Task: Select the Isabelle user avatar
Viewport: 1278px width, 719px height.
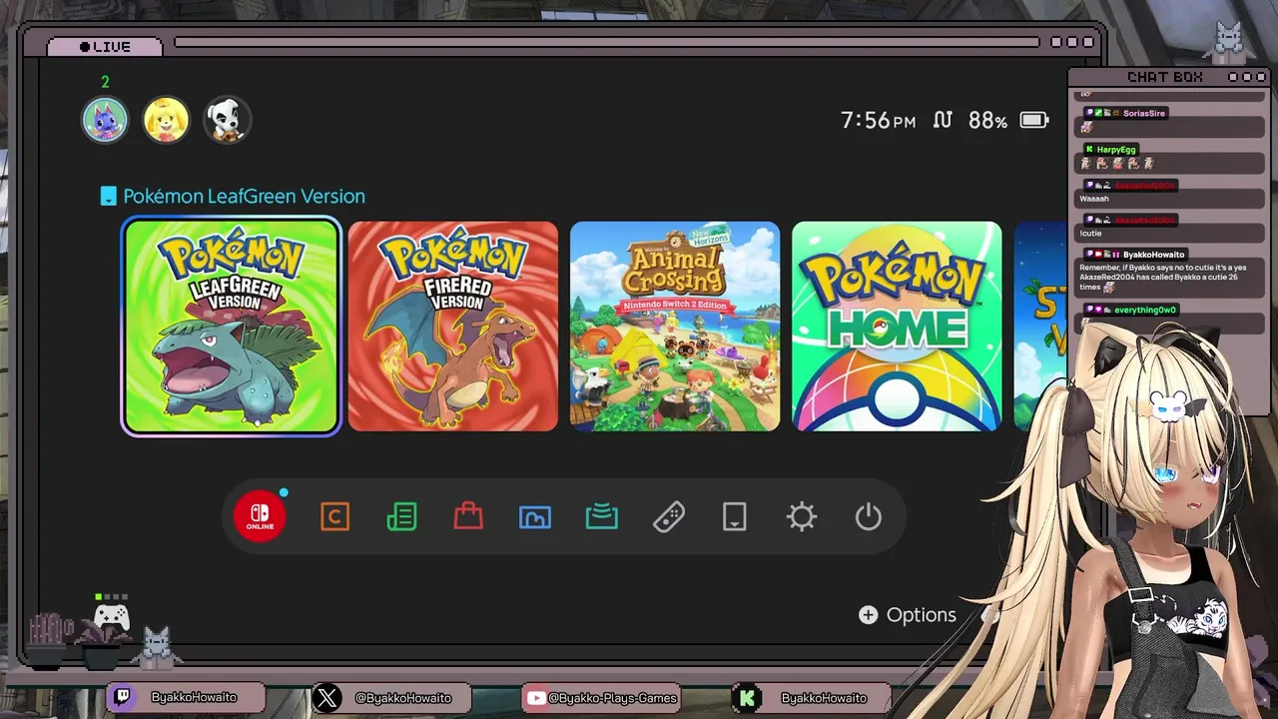Action: click(166, 120)
